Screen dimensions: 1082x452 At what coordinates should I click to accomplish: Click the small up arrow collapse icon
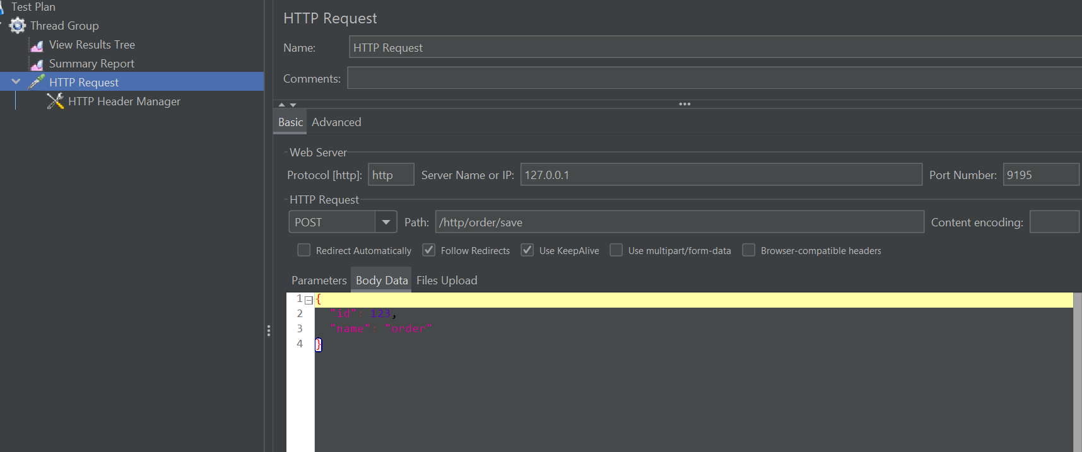click(x=281, y=105)
